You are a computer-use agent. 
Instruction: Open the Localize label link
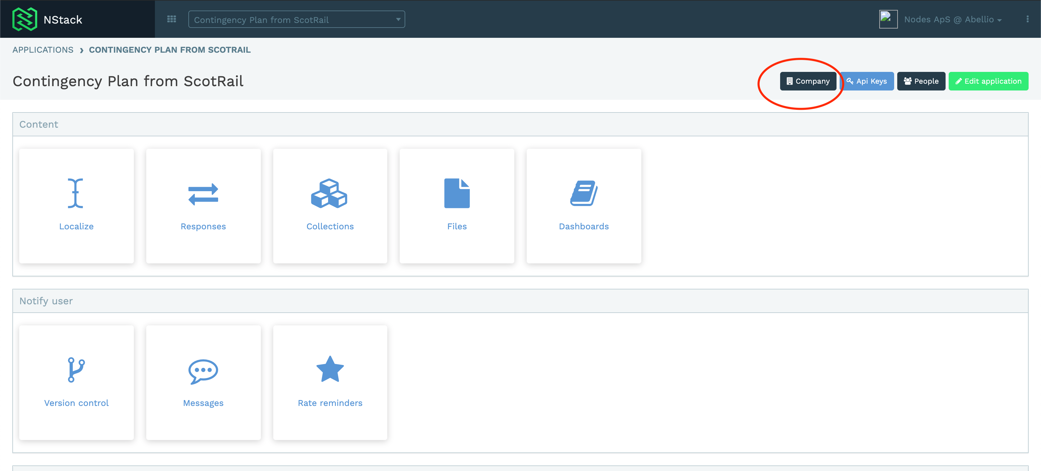[77, 227]
